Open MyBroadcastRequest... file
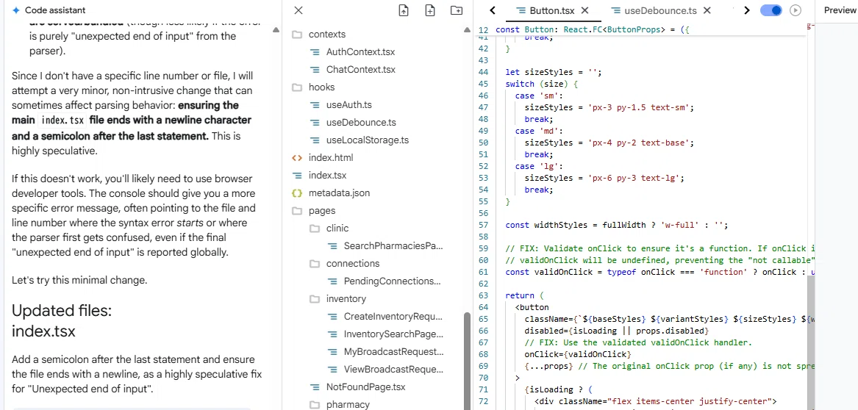The width and height of the screenshot is (858, 410). (393, 351)
